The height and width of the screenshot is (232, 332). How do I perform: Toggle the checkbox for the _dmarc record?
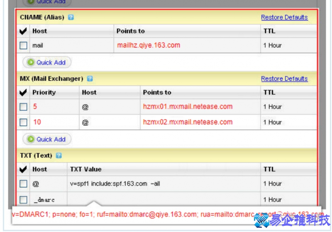coord(24,200)
